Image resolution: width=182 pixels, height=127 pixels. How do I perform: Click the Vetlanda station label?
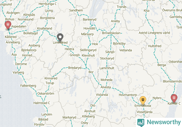pos(125,50)
